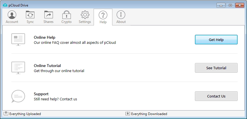
Task: Click the Support heading
Action: coord(41,94)
